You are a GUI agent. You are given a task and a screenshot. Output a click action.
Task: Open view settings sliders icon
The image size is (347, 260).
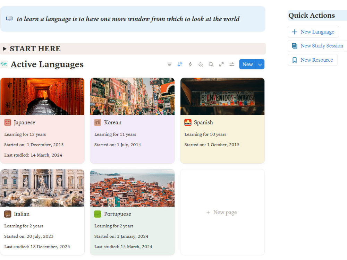pyautogui.click(x=232, y=64)
